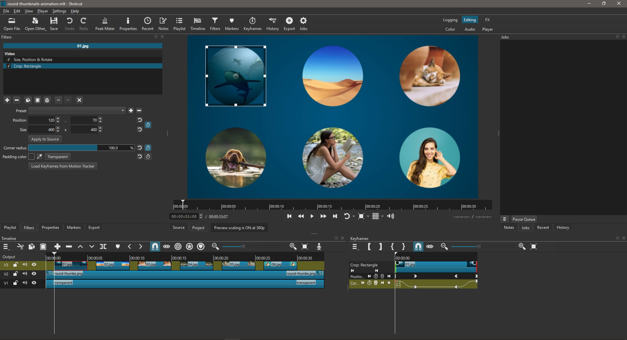Image resolution: width=627 pixels, height=340 pixels.
Task: Split clip at playhead
Action: pyautogui.click(x=103, y=247)
